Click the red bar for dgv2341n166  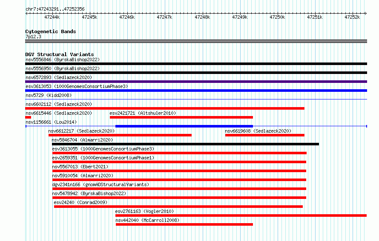(179, 189)
